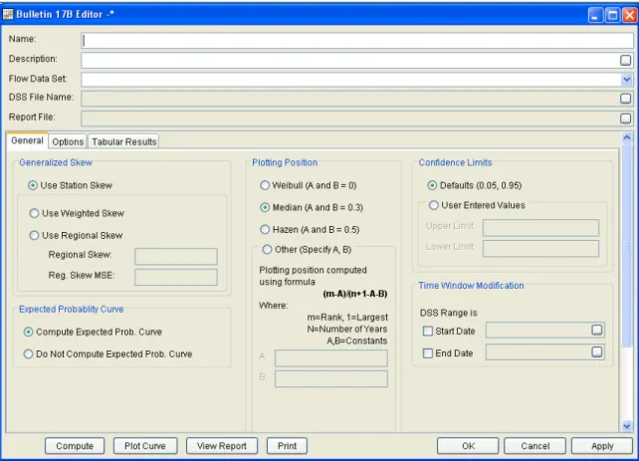This screenshot has height=461, width=639.
Task: Click the Print button
Action: click(287, 446)
